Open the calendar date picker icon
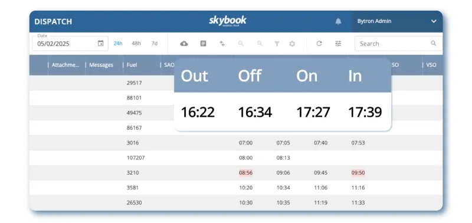 click(100, 43)
